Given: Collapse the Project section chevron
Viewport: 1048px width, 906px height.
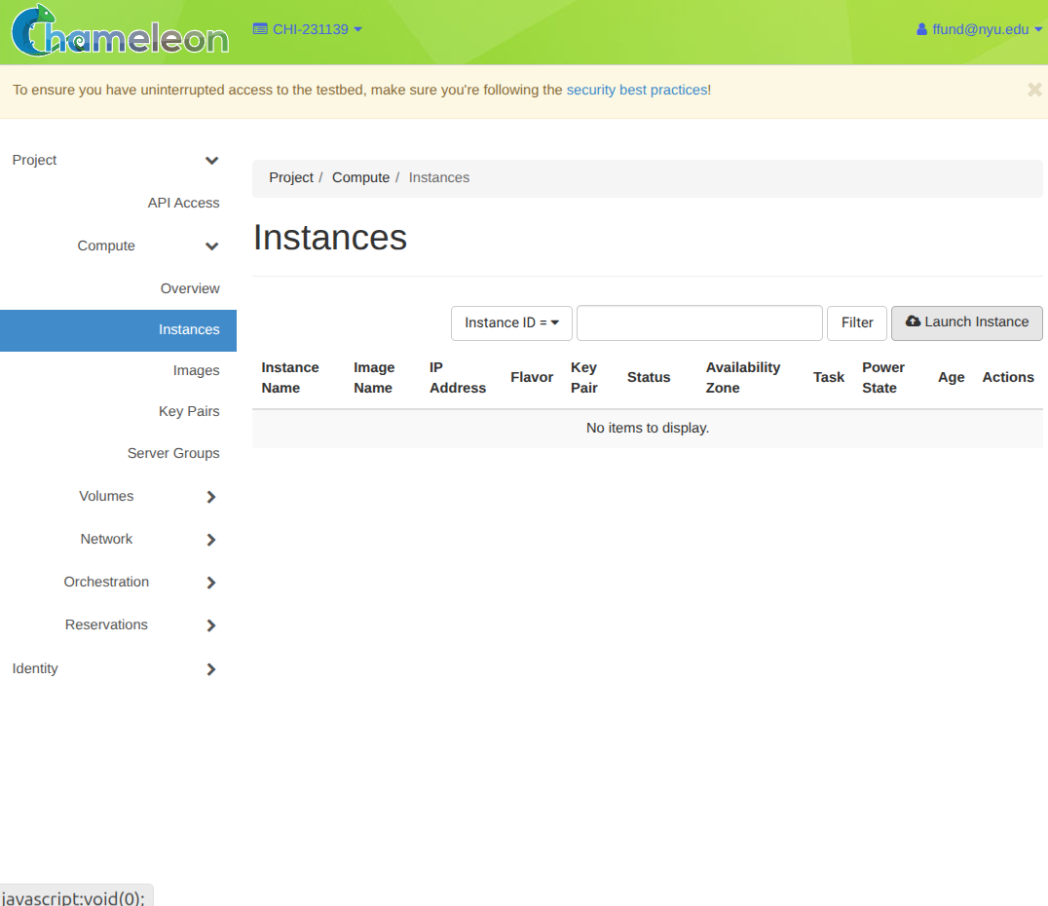Looking at the screenshot, I should point(211,161).
